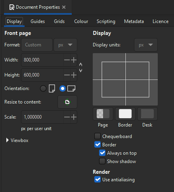Toggle the Show shadow checkbox
The image size is (174, 192).
coord(102,161)
